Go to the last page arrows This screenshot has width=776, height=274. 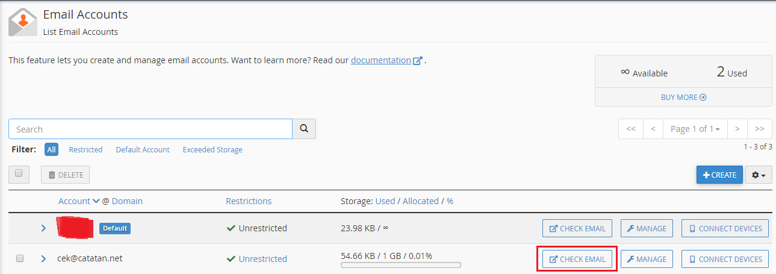pos(760,129)
